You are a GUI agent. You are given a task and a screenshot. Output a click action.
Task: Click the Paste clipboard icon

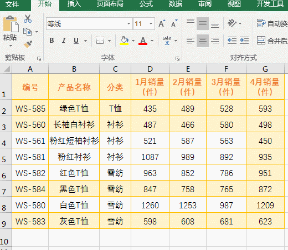(11, 24)
